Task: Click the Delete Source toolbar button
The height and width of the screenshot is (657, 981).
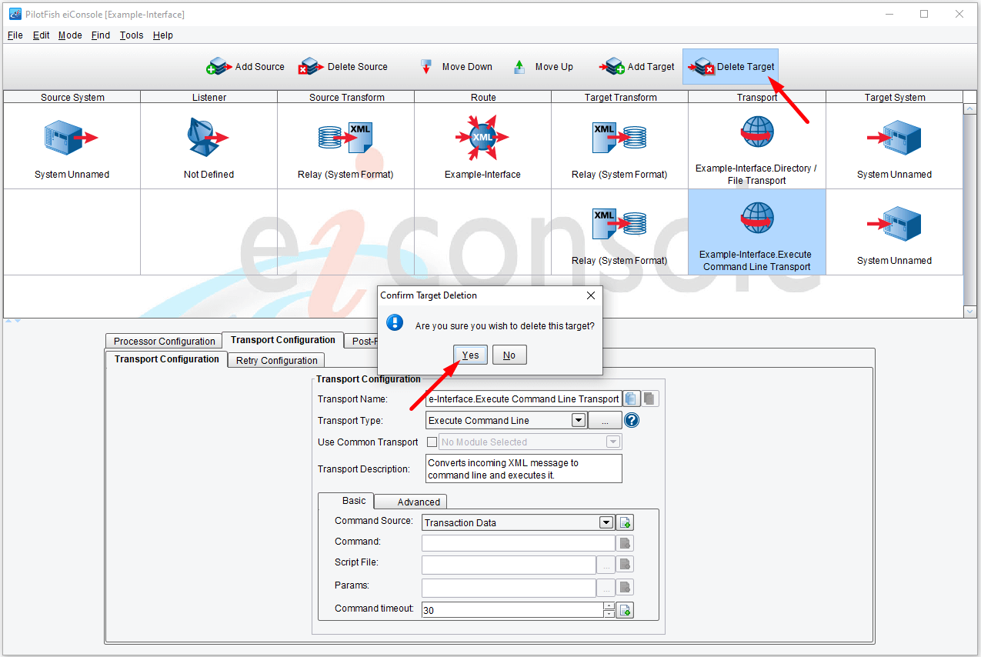Action: [x=343, y=67]
